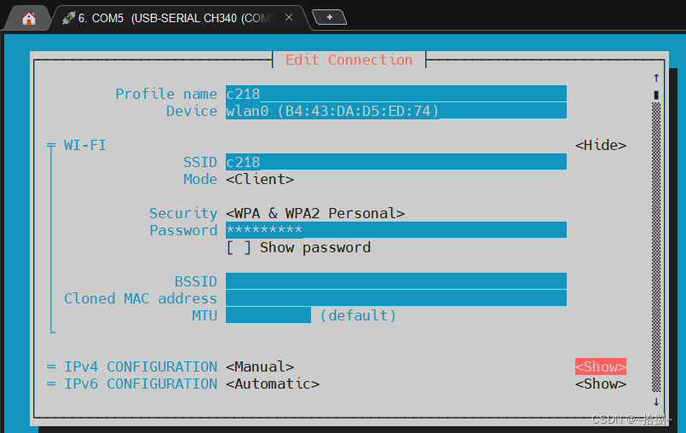Open the Mode <Client> selector

260,179
